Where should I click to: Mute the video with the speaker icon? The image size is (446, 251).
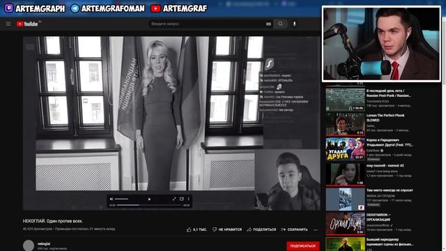[111, 199]
